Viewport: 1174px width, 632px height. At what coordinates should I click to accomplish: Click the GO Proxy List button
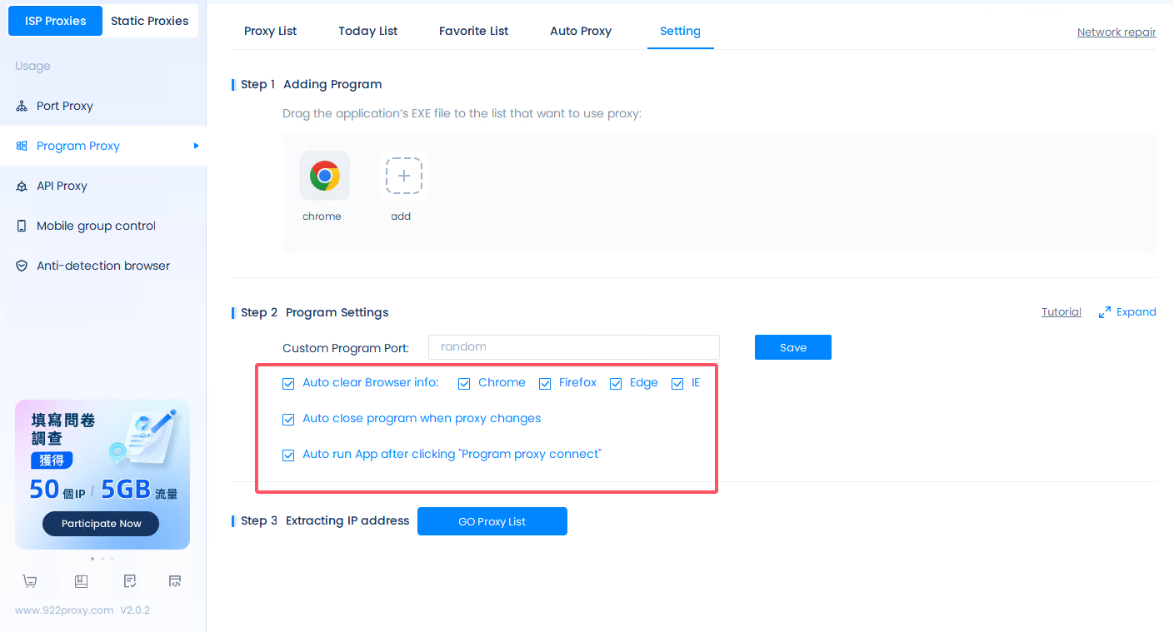[492, 521]
